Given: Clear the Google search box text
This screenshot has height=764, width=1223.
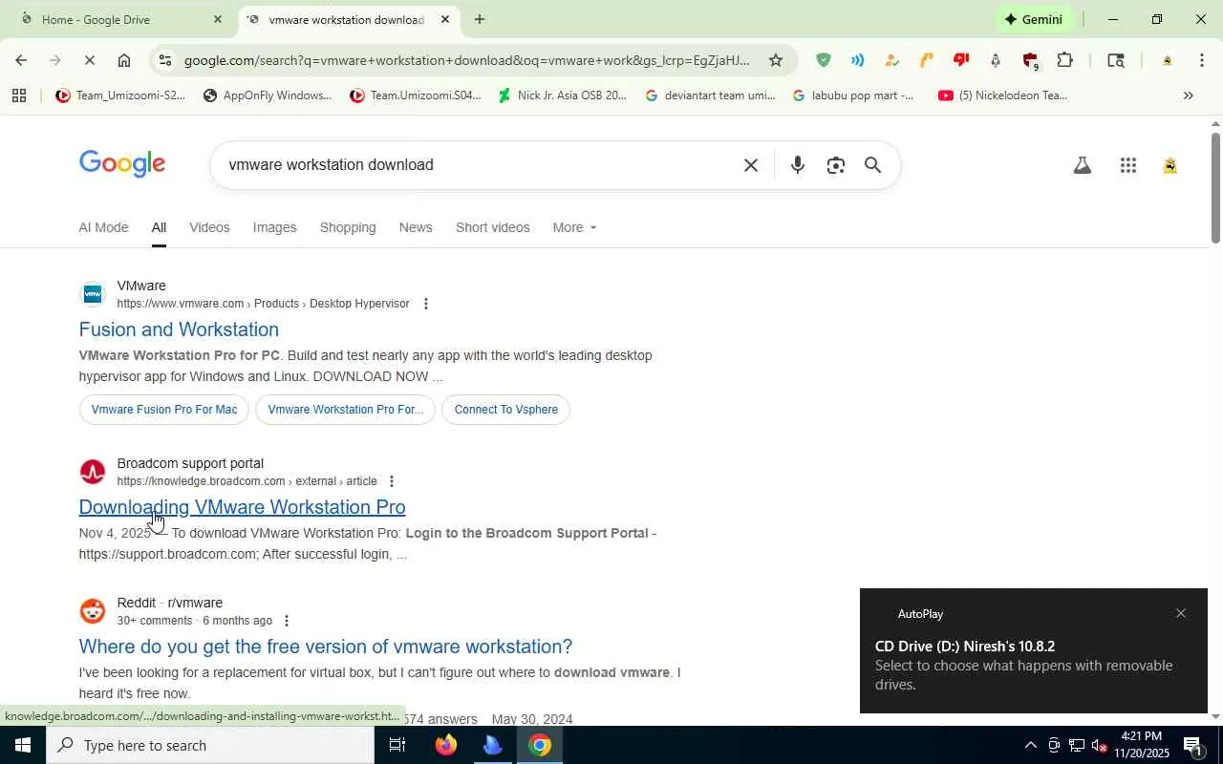Looking at the screenshot, I should [751, 165].
